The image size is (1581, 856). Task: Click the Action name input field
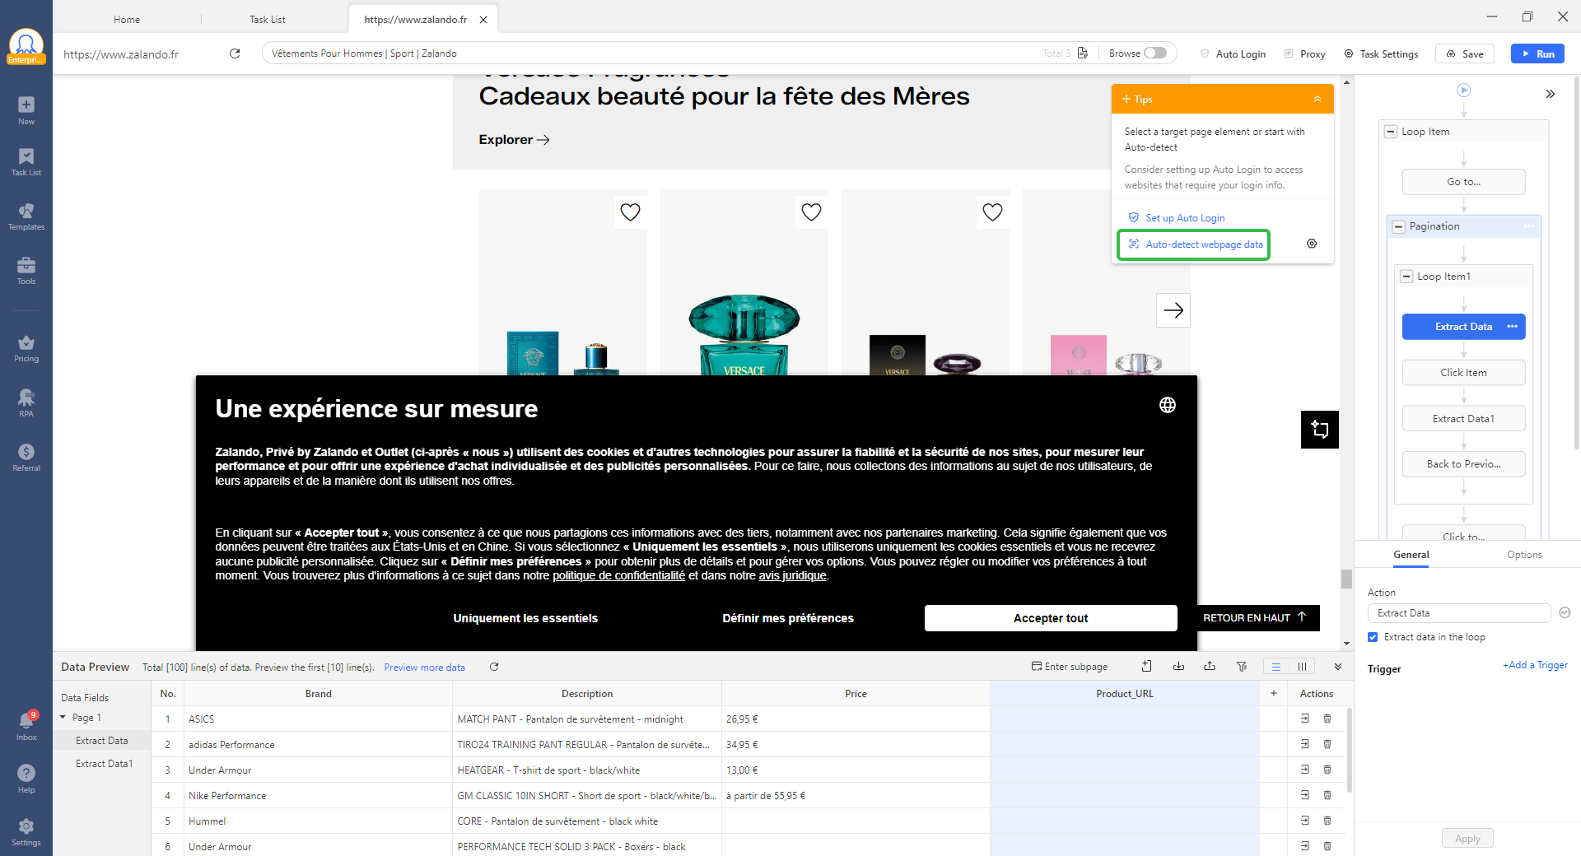click(x=1459, y=613)
